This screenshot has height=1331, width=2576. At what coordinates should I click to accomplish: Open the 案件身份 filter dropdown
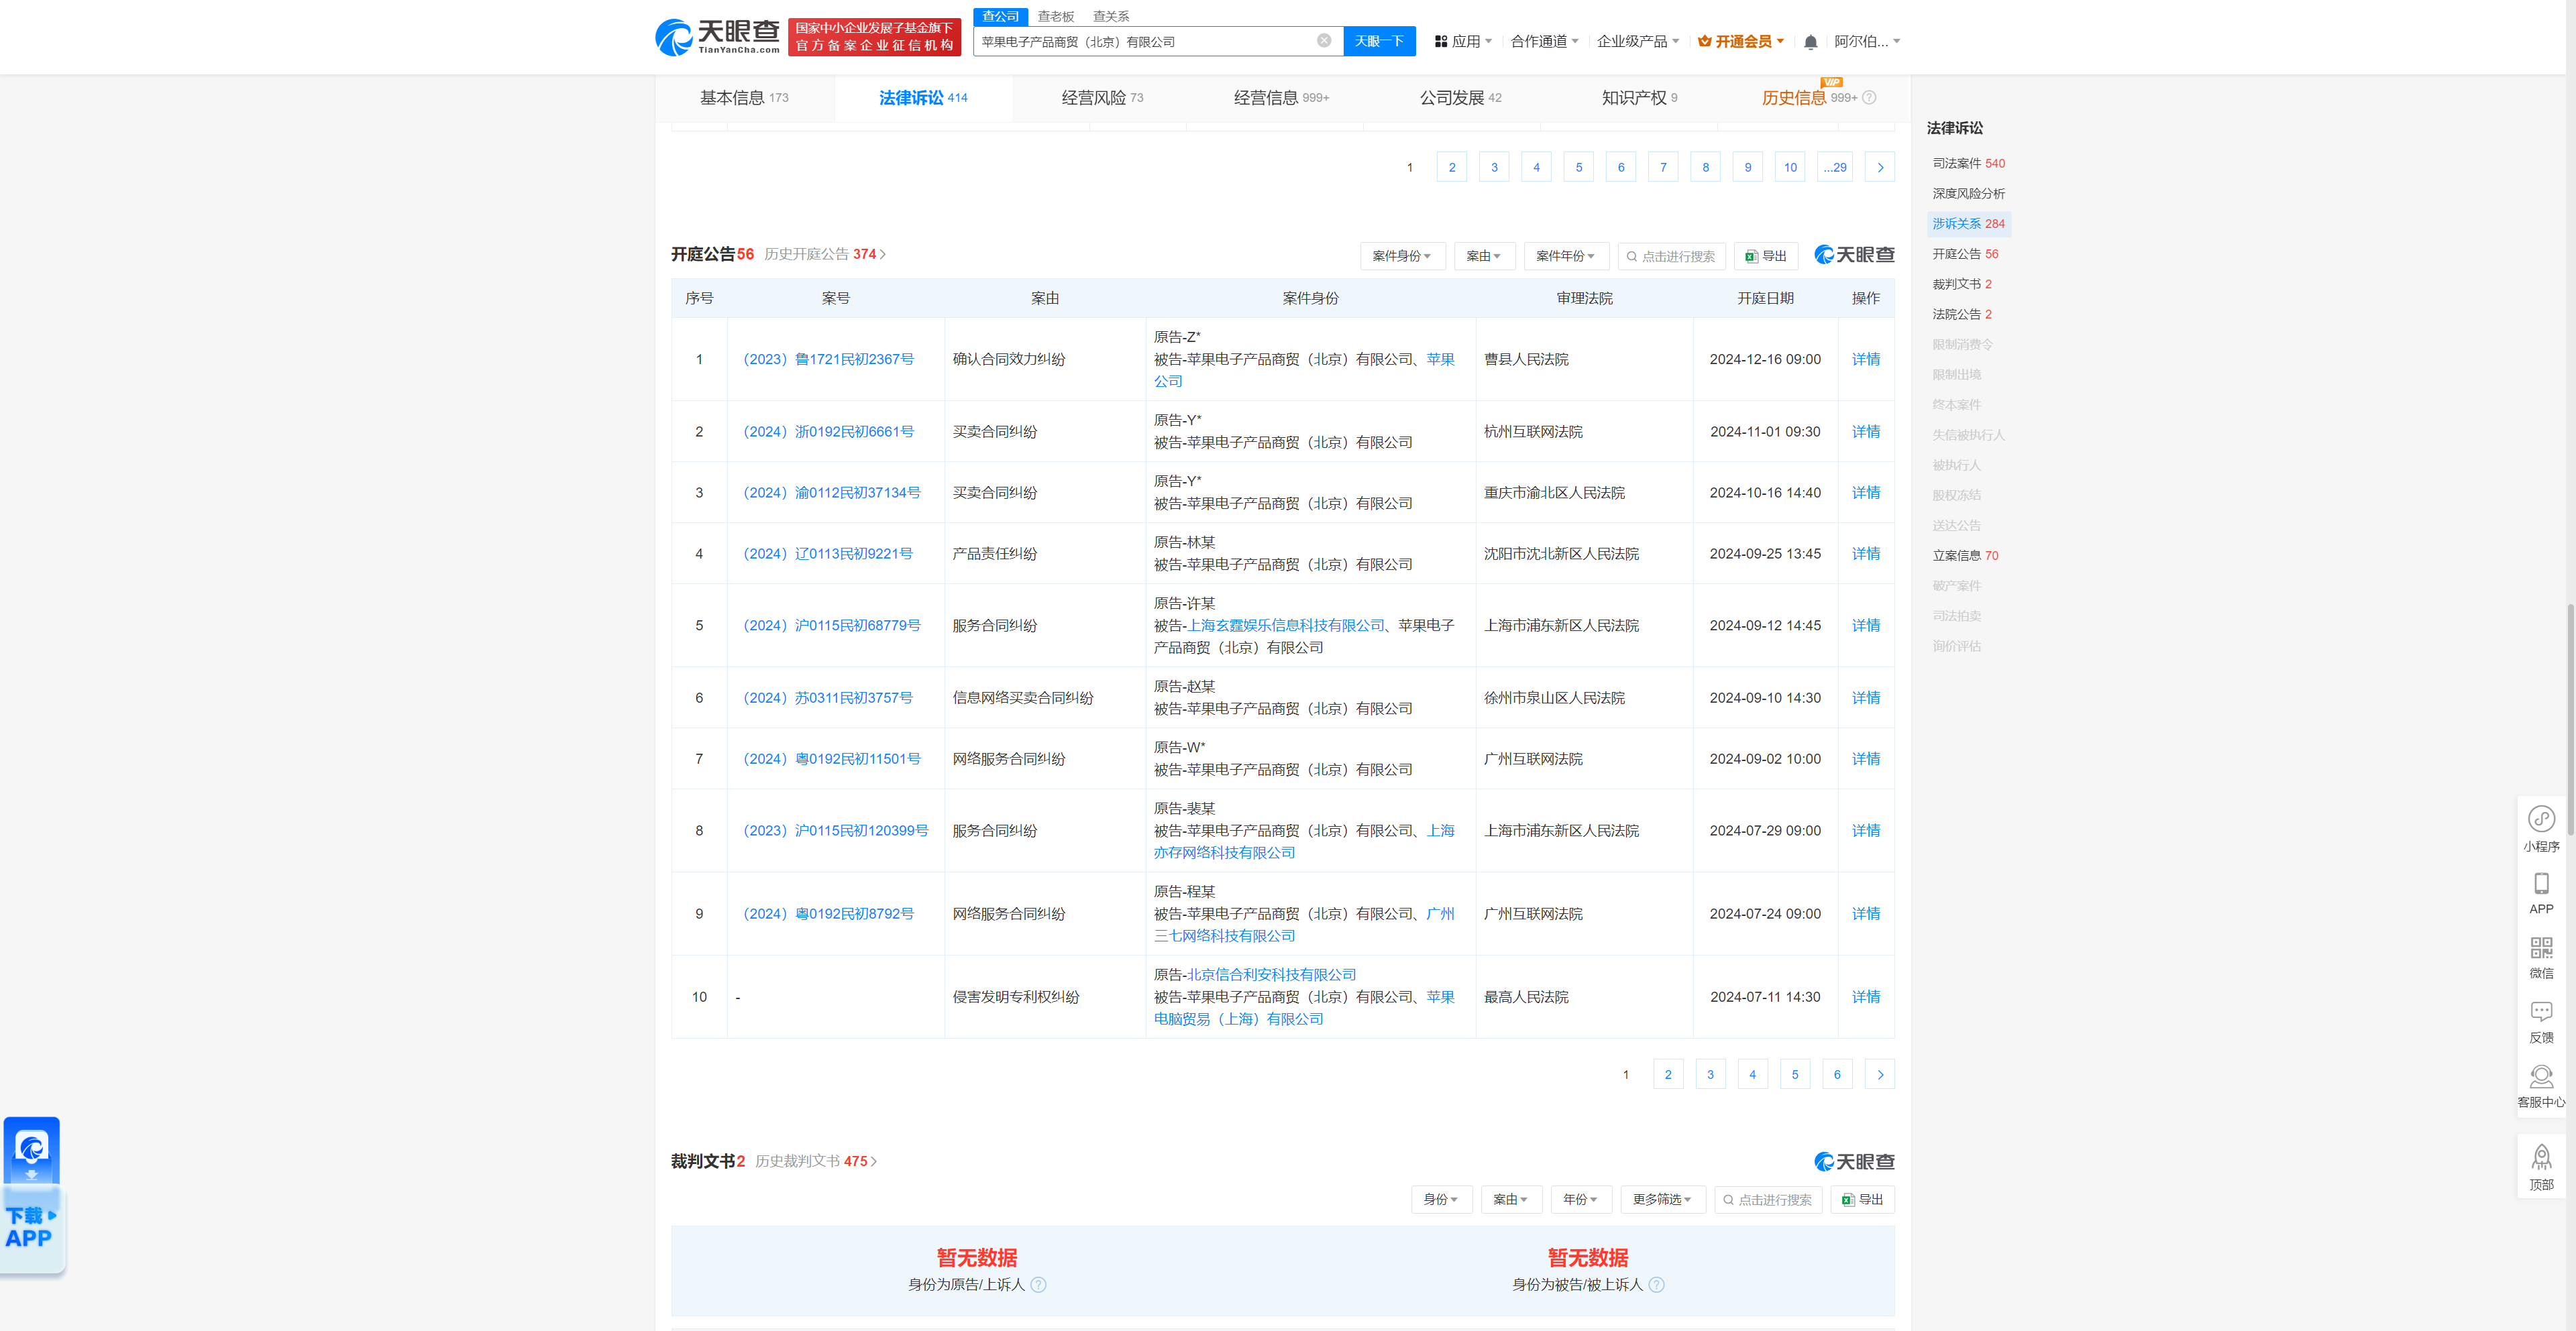pos(1402,257)
